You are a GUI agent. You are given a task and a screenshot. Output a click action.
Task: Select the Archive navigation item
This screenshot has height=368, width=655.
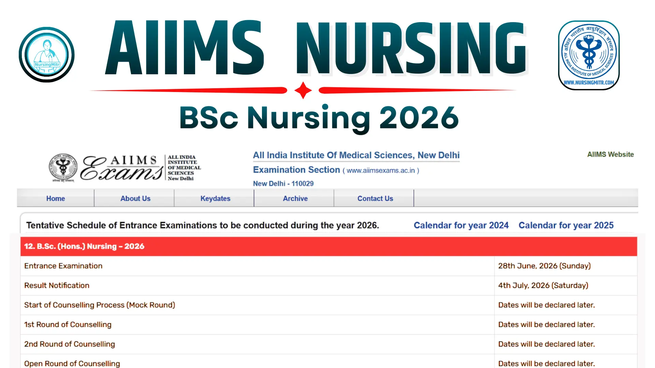click(295, 198)
